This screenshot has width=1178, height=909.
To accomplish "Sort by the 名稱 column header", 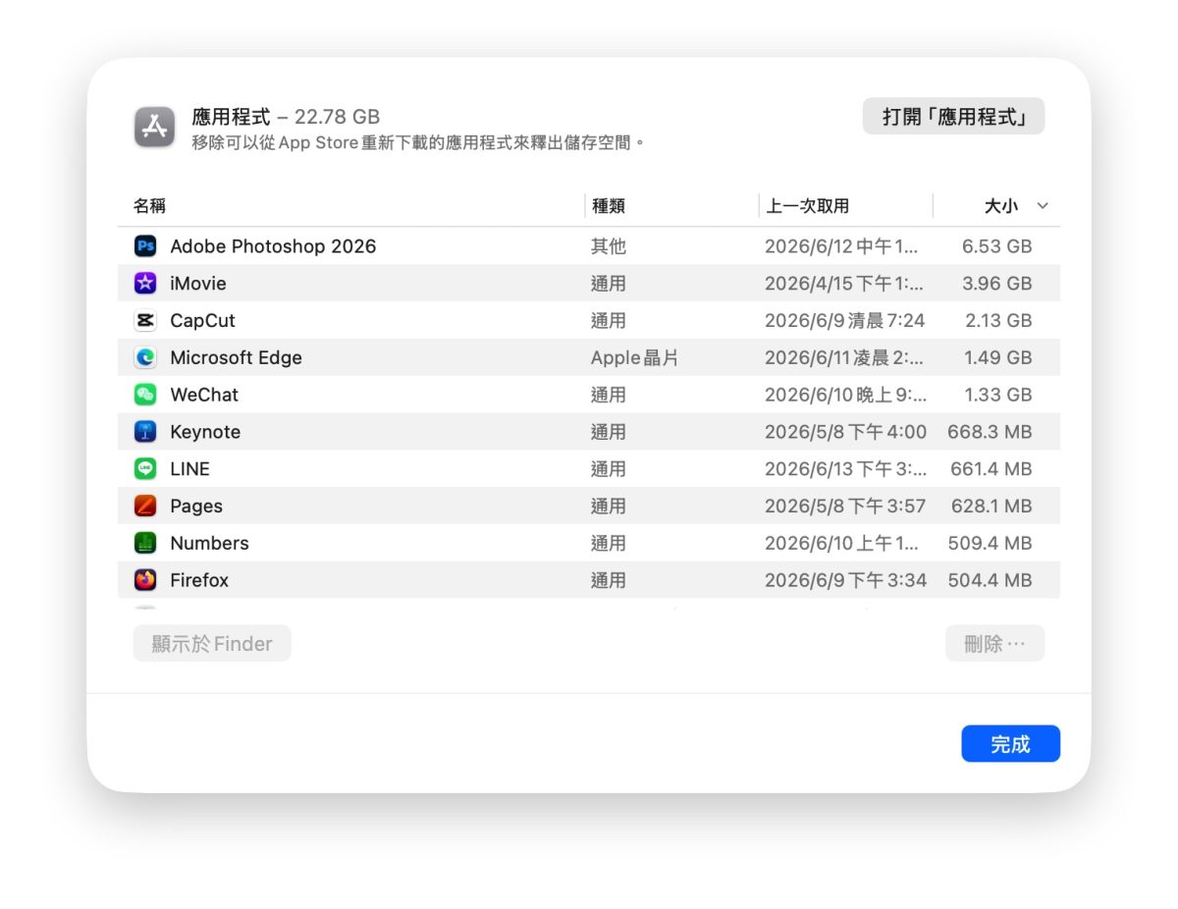I will pyautogui.click(x=149, y=206).
